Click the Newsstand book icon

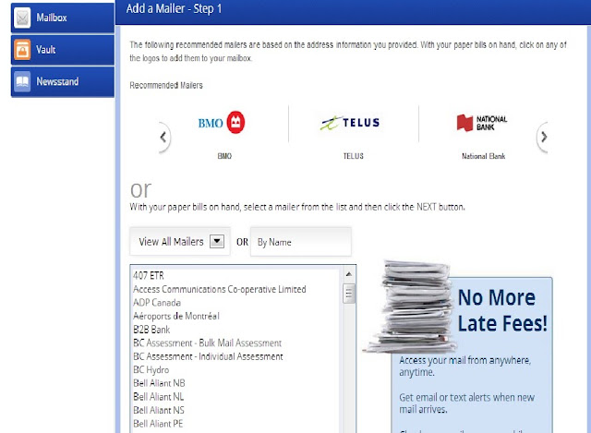click(22, 81)
